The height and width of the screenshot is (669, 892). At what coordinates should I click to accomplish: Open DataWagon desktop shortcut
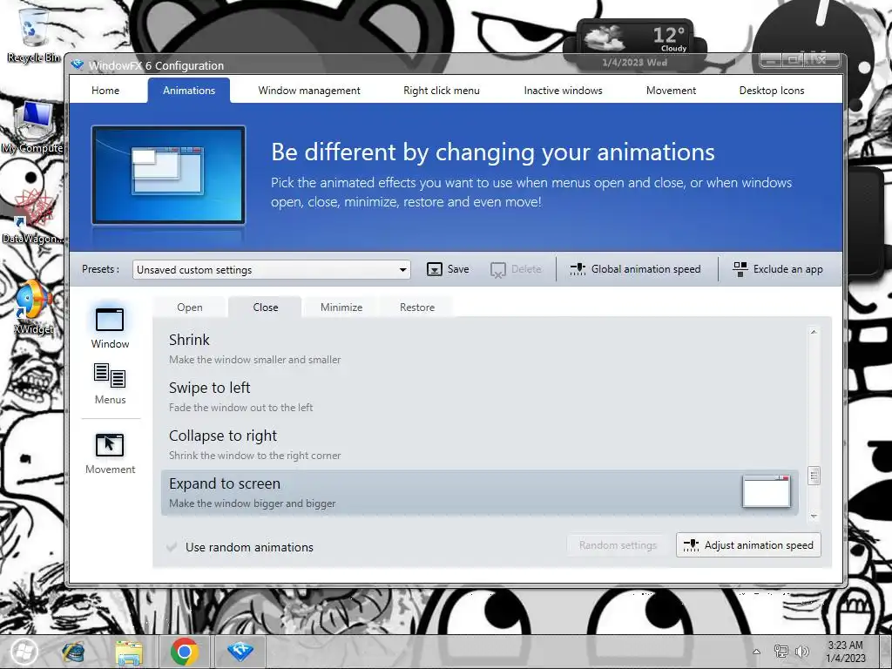33,216
